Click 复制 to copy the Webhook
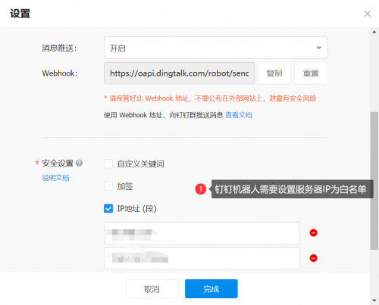 click(x=274, y=73)
